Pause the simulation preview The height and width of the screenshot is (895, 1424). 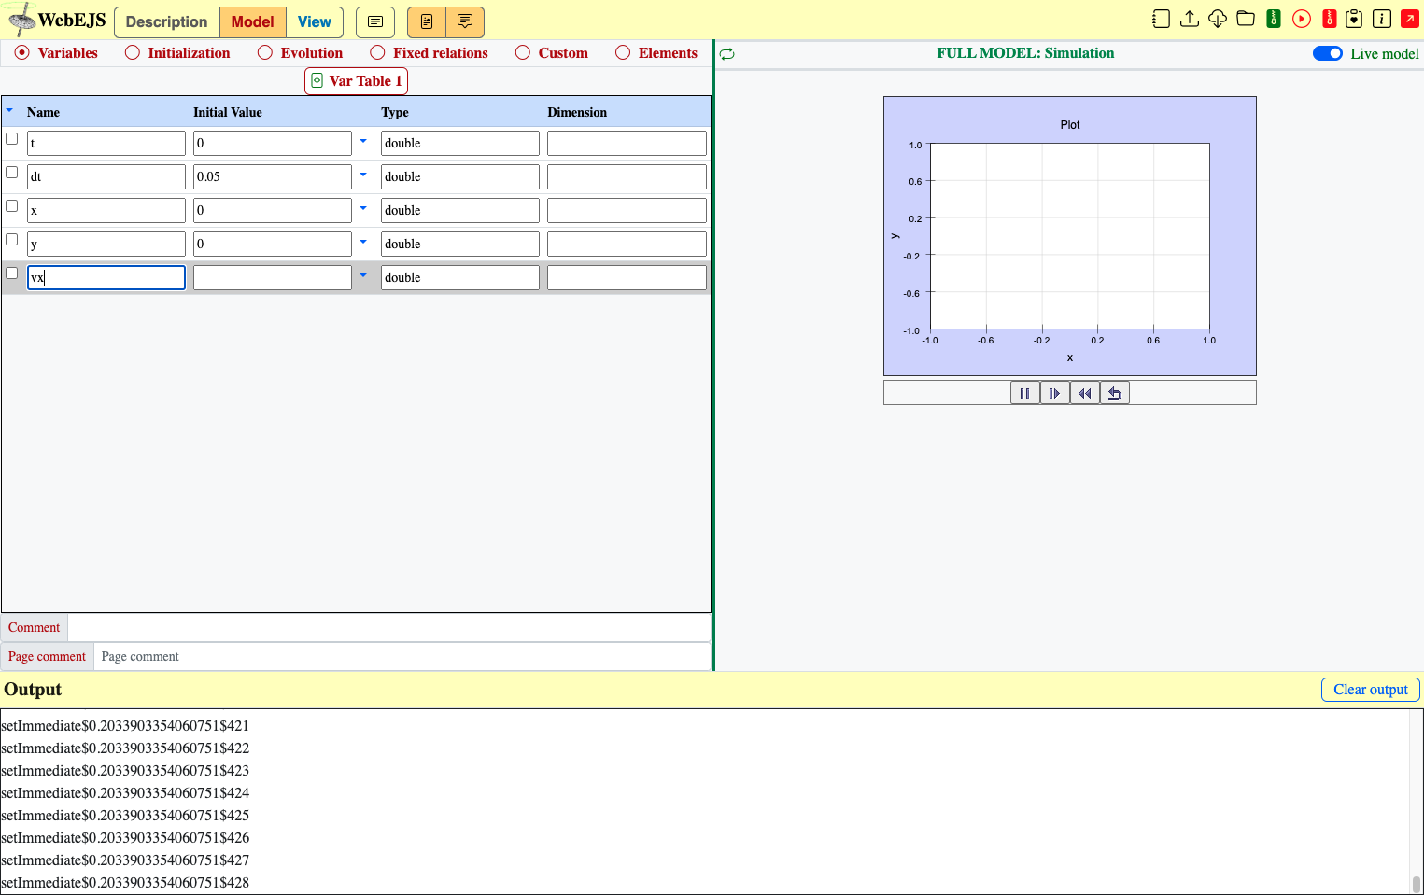[1025, 393]
